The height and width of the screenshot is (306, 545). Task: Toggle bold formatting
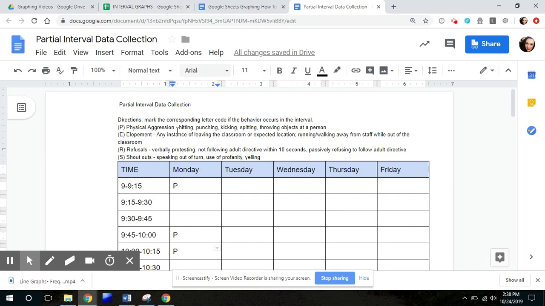279,71
